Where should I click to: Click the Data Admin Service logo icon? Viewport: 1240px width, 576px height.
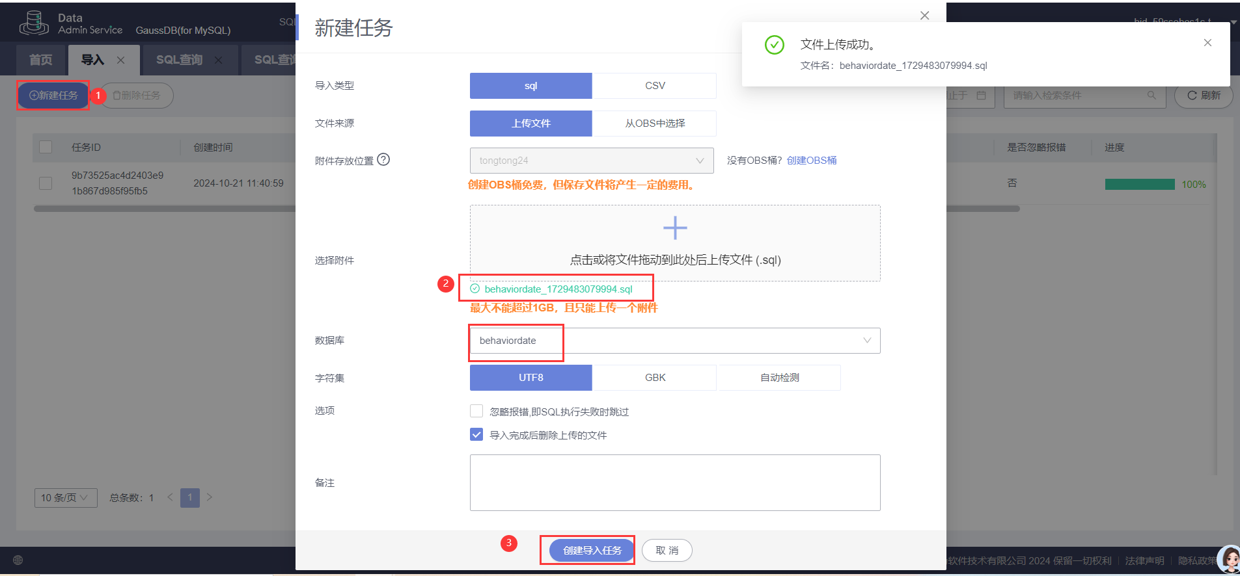(x=34, y=23)
